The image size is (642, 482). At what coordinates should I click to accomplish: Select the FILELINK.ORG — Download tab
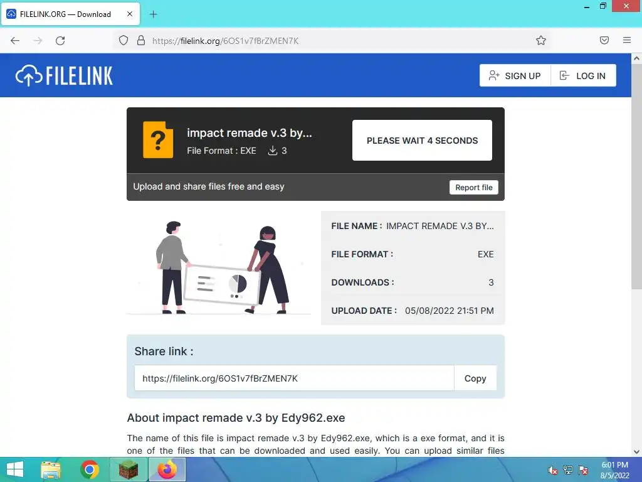tap(71, 14)
